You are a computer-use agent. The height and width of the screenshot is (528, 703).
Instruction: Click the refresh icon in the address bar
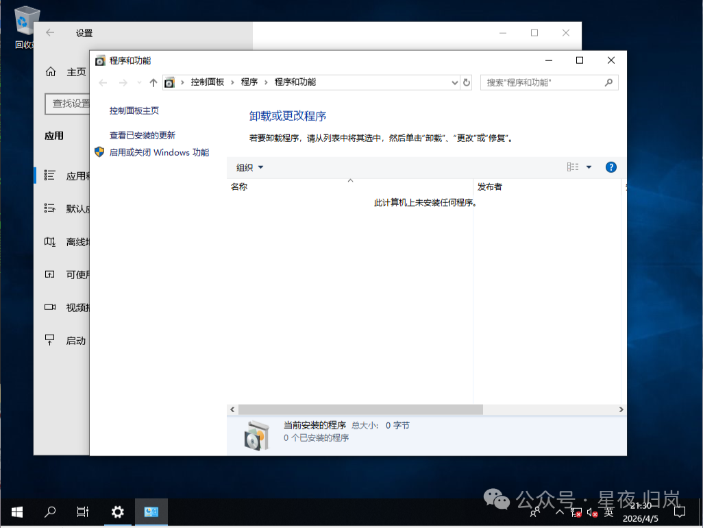(467, 82)
